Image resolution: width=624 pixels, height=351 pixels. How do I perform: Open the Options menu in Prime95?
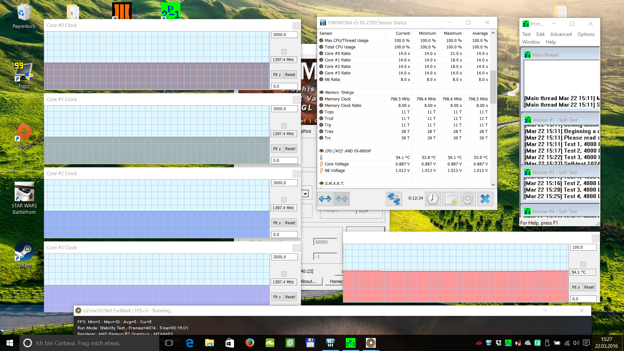(586, 34)
